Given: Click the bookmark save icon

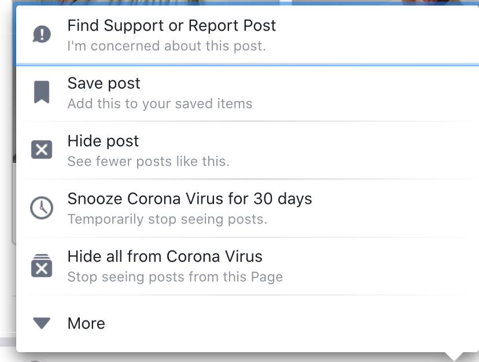Looking at the screenshot, I should 42,92.
